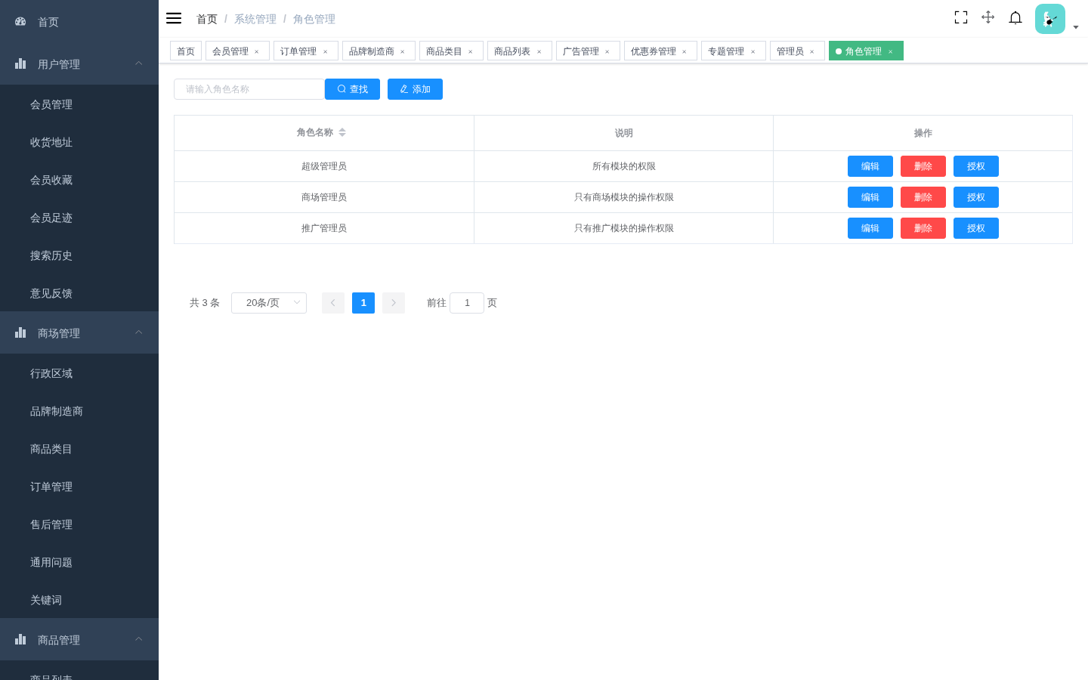Click the 查找 search button
The width and height of the screenshot is (1088, 680).
click(x=352, y=89)
